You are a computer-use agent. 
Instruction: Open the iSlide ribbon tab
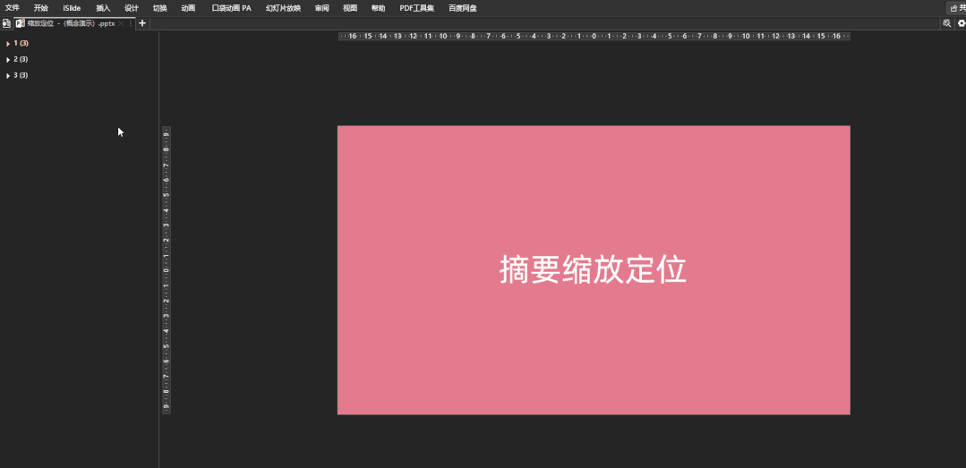pos(72,8)
